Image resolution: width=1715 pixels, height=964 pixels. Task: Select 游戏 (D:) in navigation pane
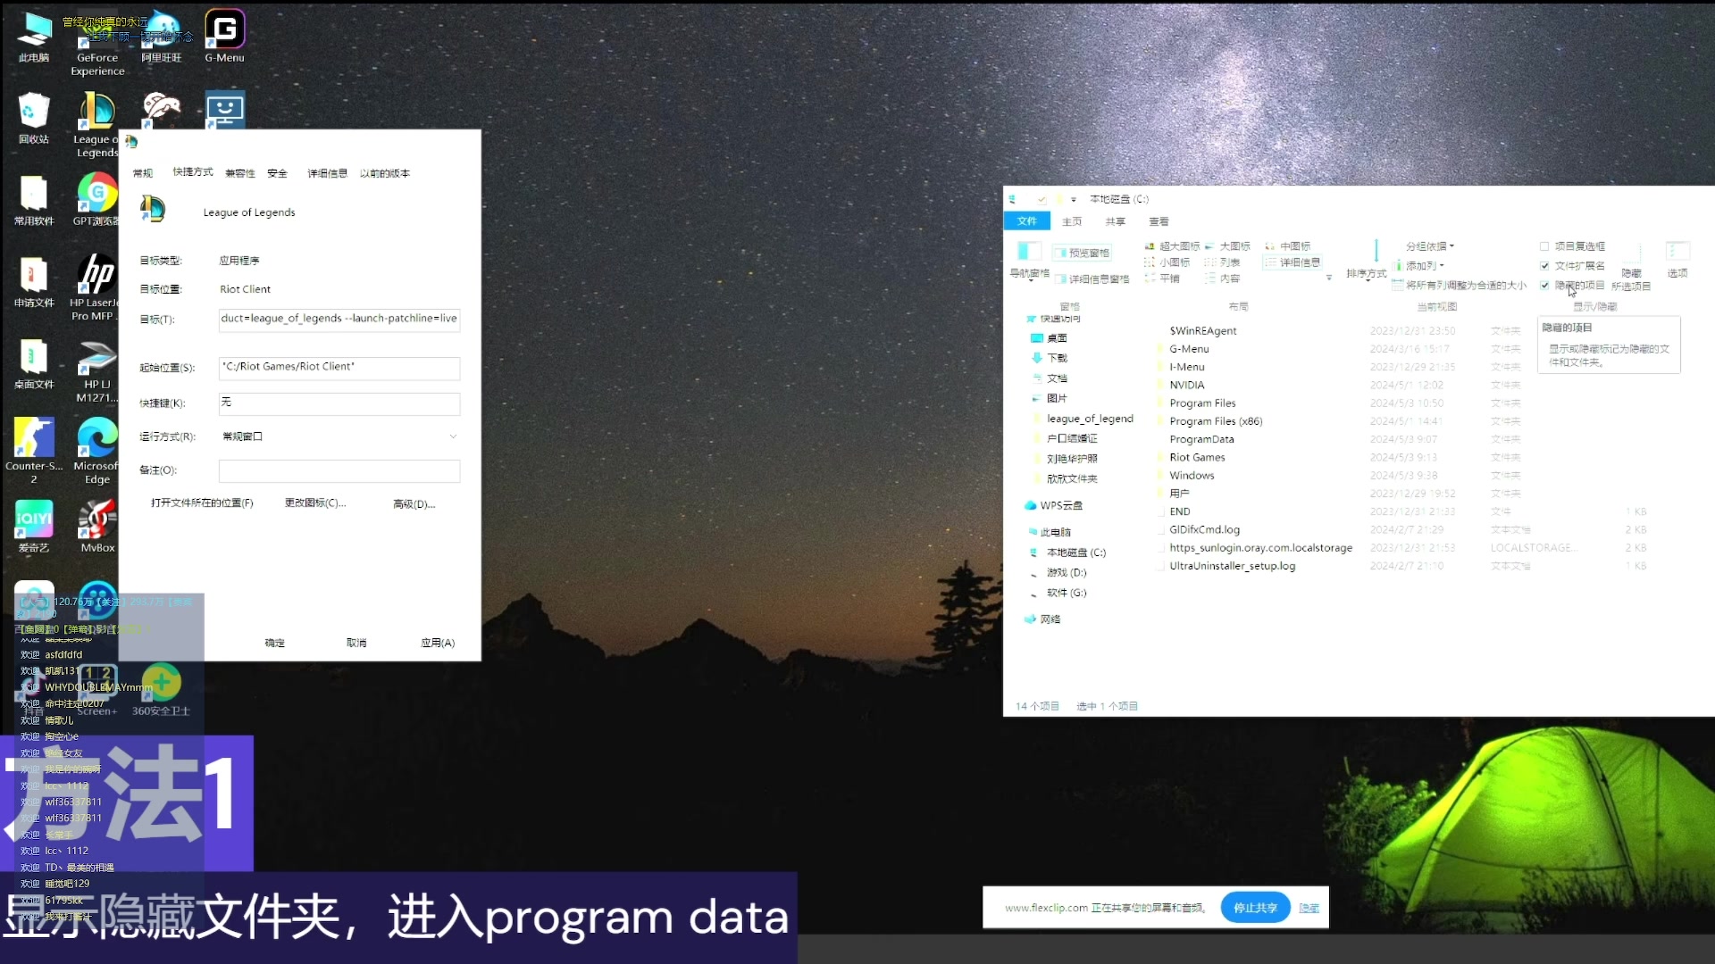[x=1067, y=573]
